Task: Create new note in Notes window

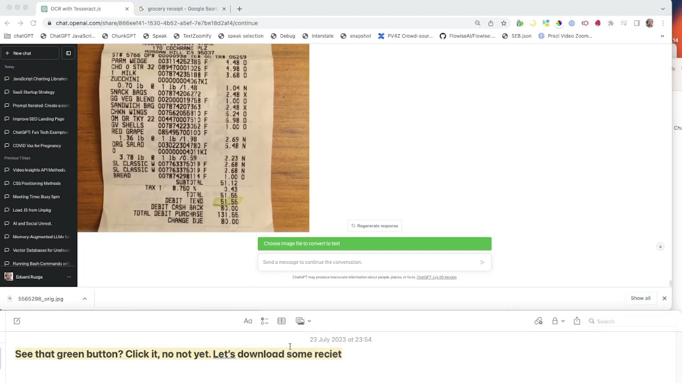Action: pyautogui.click(x=17, y=321)
